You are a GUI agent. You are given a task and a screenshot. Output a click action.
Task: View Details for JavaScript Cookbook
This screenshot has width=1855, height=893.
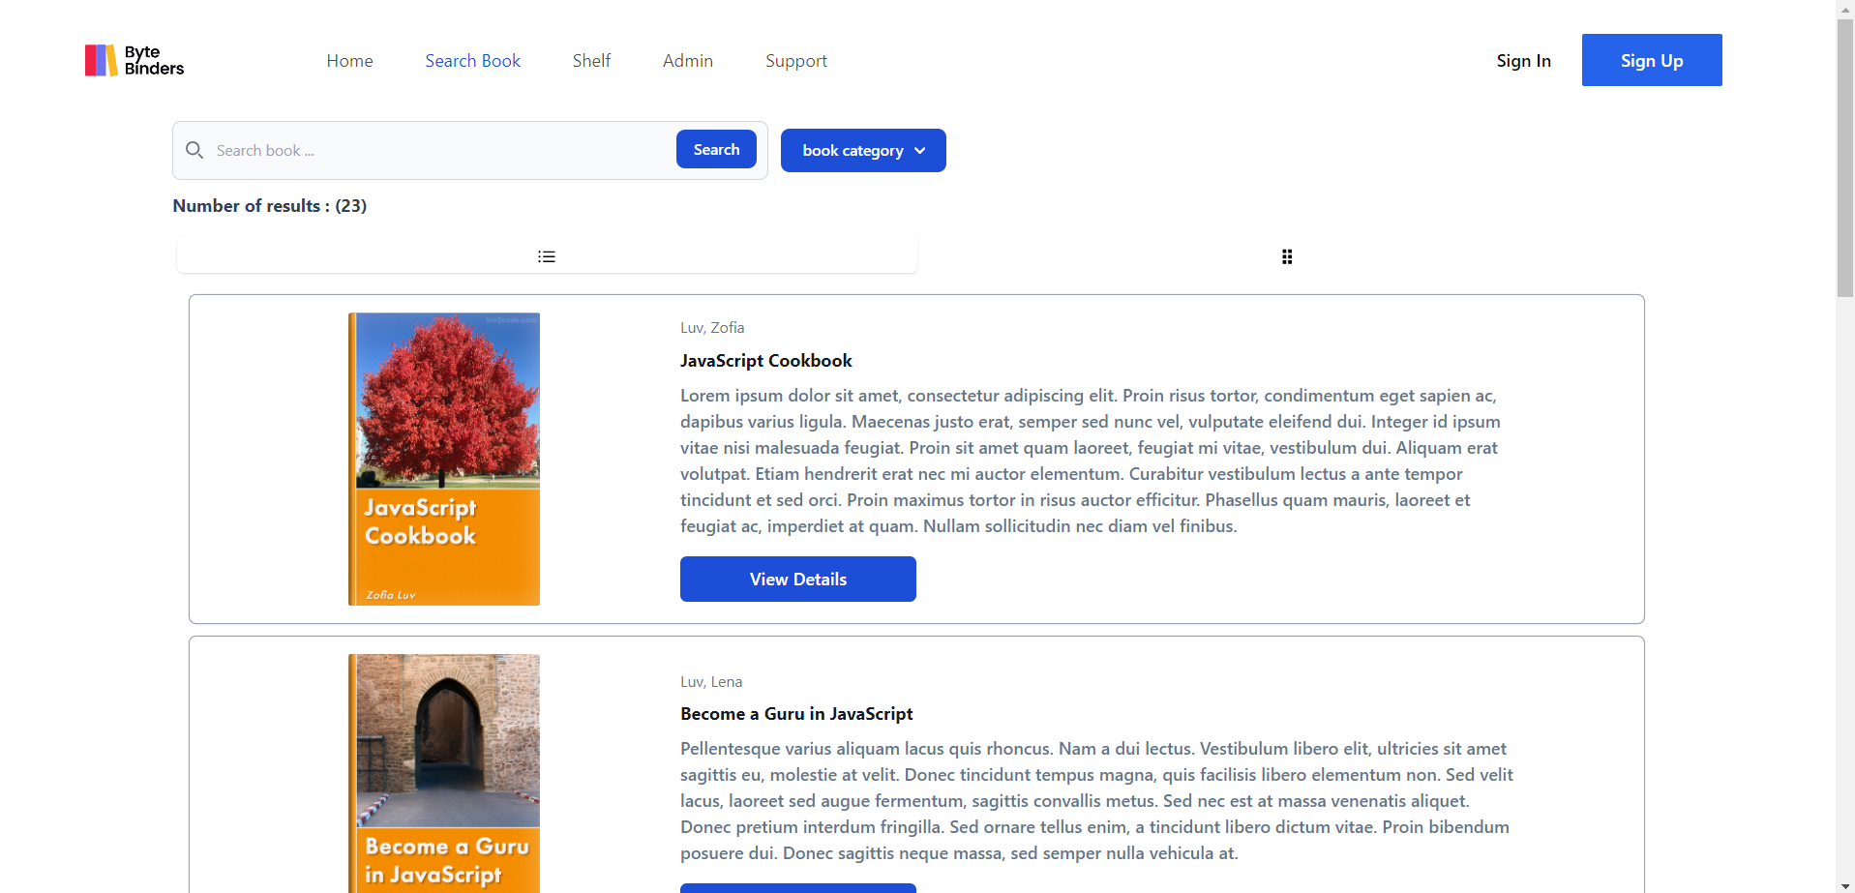tap(797, 579)
